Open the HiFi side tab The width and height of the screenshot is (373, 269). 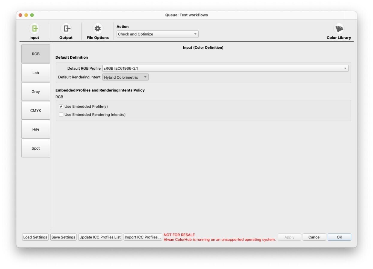tap(36, 129)
